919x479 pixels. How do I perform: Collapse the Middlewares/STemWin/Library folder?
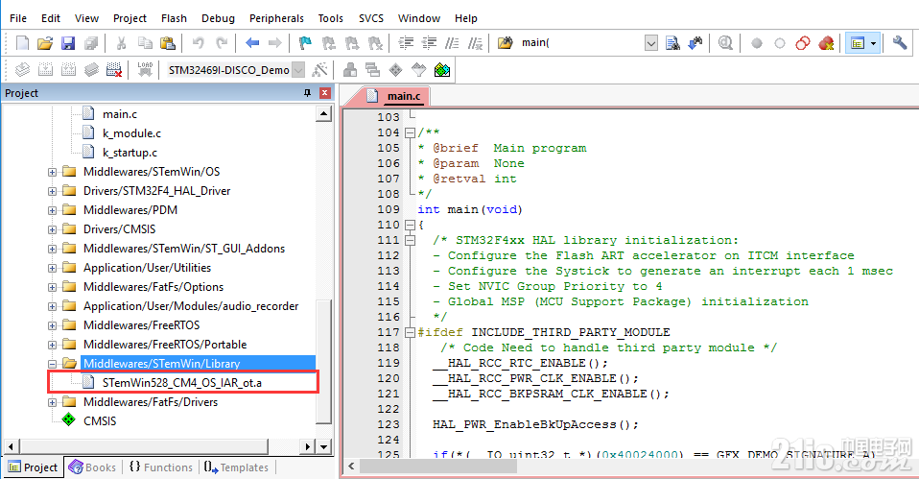[52, 364]
